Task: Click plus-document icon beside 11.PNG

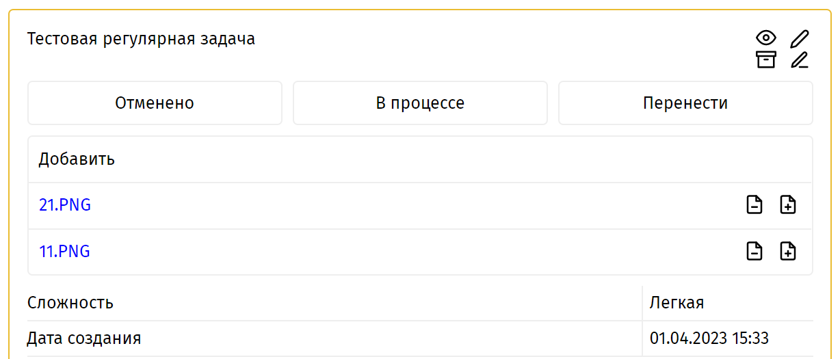Action: pyautogui.click(x=788, y=251)
